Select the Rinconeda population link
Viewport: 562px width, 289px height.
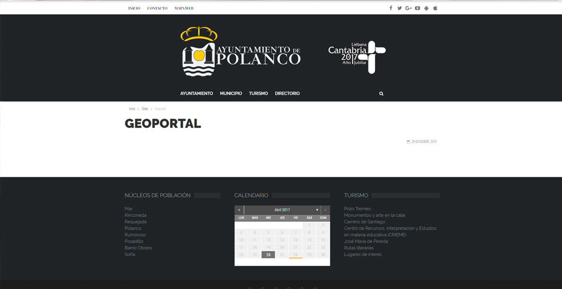click(135, 215)
